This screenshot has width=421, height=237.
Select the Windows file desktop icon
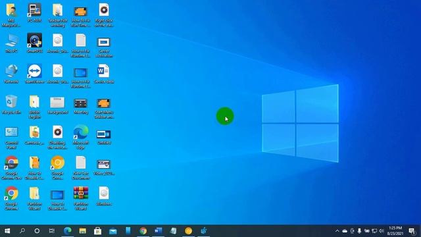[104, 196]
